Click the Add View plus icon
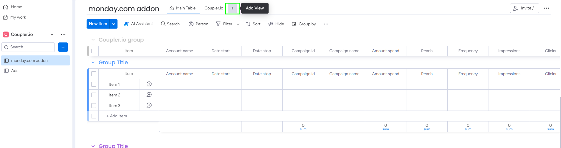Image resolution: width=561 pixels, height=148 pixels. [x=232, y=8]
